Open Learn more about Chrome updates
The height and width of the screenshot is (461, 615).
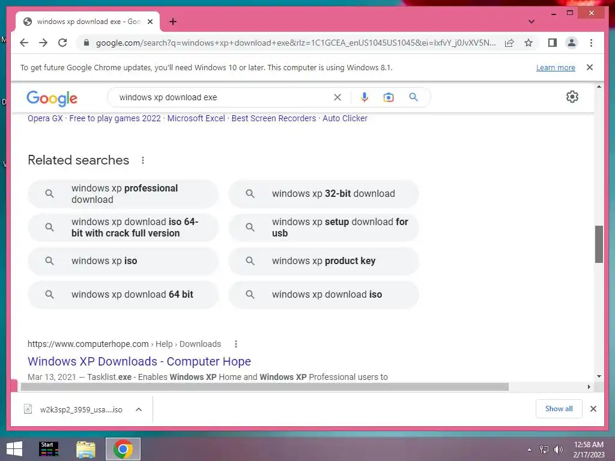(x=556, y=67)
